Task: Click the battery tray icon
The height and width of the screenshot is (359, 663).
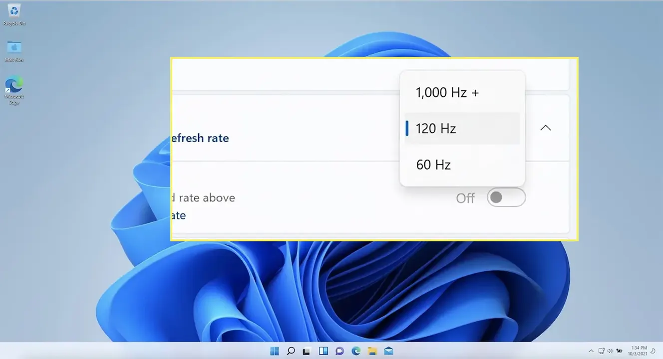Action: 619,351
